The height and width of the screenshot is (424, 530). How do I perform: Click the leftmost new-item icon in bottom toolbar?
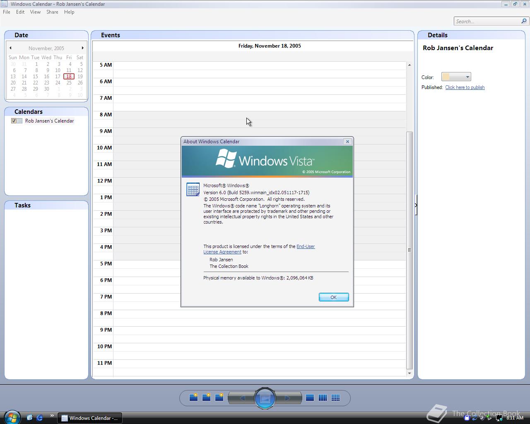[x=193, y=397]
